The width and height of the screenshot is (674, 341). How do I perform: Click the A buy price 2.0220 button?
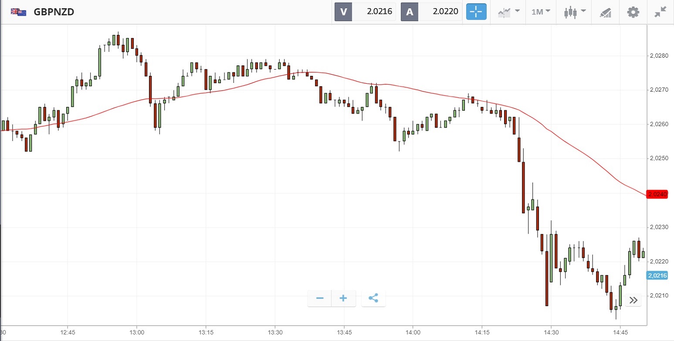[431, 12]
